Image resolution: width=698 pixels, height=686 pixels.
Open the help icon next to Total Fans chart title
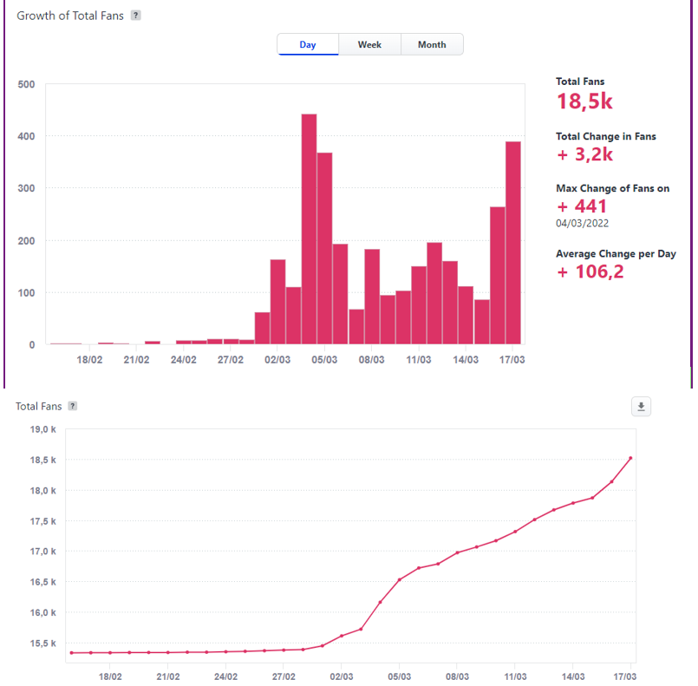tap(73, 406)
